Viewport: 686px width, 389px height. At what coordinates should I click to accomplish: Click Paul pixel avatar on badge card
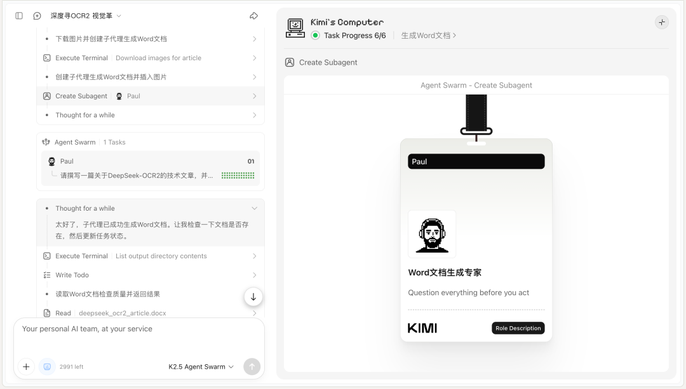[432, 234]
